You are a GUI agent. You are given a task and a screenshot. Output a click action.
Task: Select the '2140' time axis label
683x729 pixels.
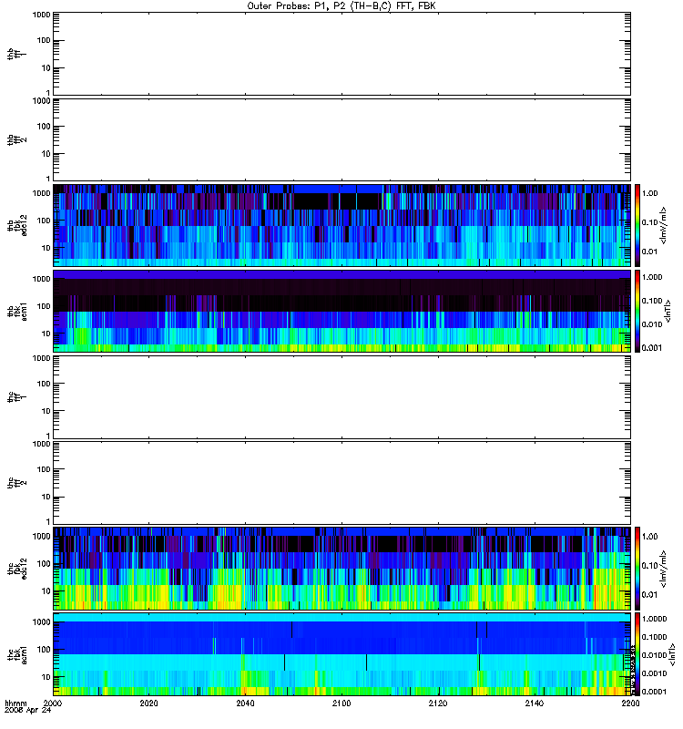pyautogui.click(x=535, y=703)
